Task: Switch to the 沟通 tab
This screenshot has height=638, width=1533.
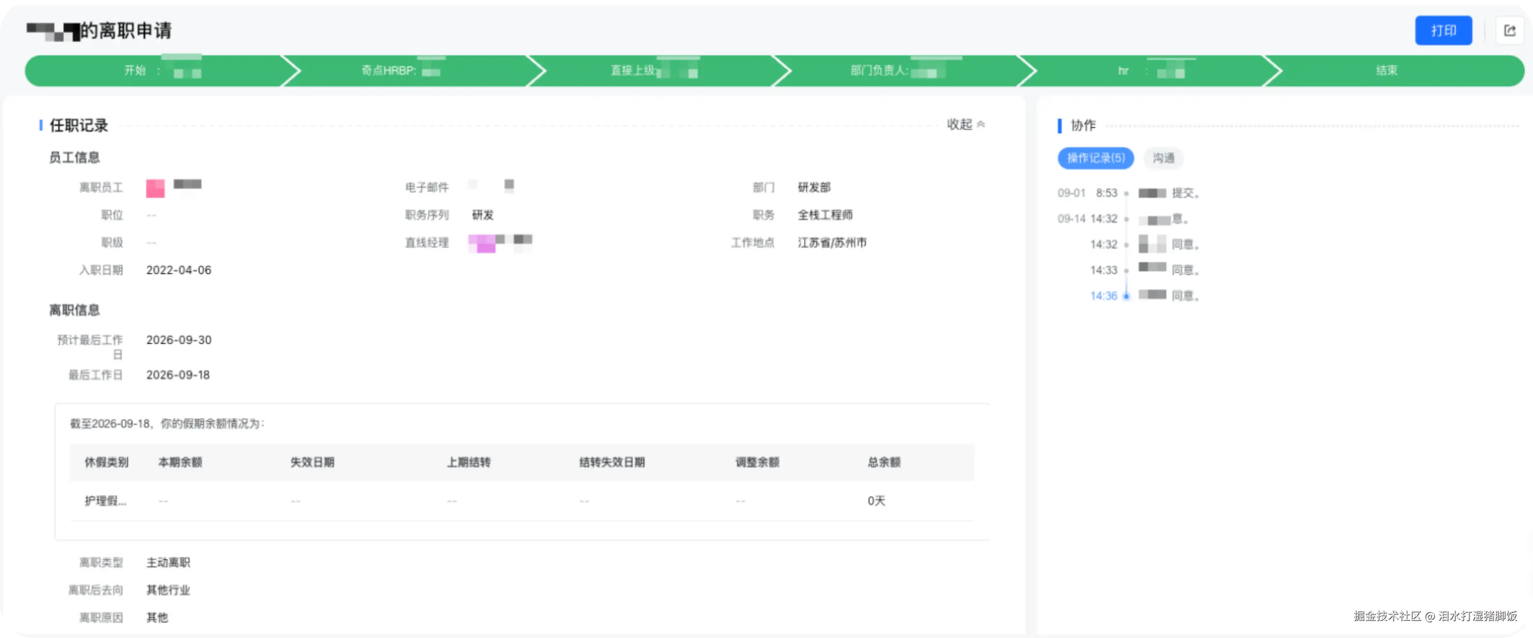Action: [1163, 158]
